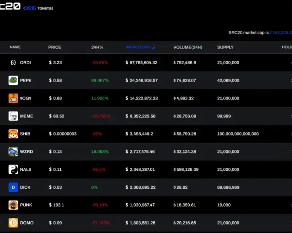Click the MEME token icon
Image resolution: width=292 pixels, height=233 pixels.
coord(13,116)
